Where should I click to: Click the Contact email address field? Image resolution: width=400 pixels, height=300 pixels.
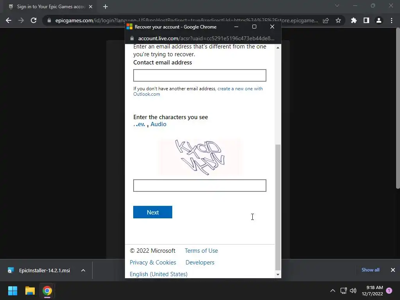point(200,75)
